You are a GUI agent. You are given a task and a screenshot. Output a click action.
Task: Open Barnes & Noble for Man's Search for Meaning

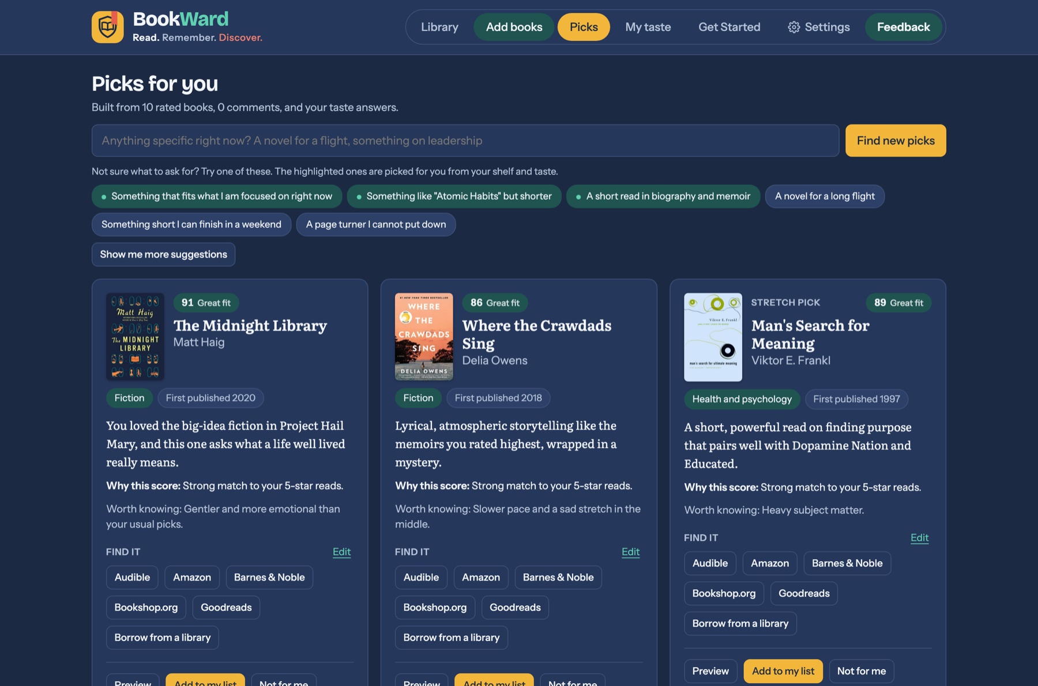point(847,563)
